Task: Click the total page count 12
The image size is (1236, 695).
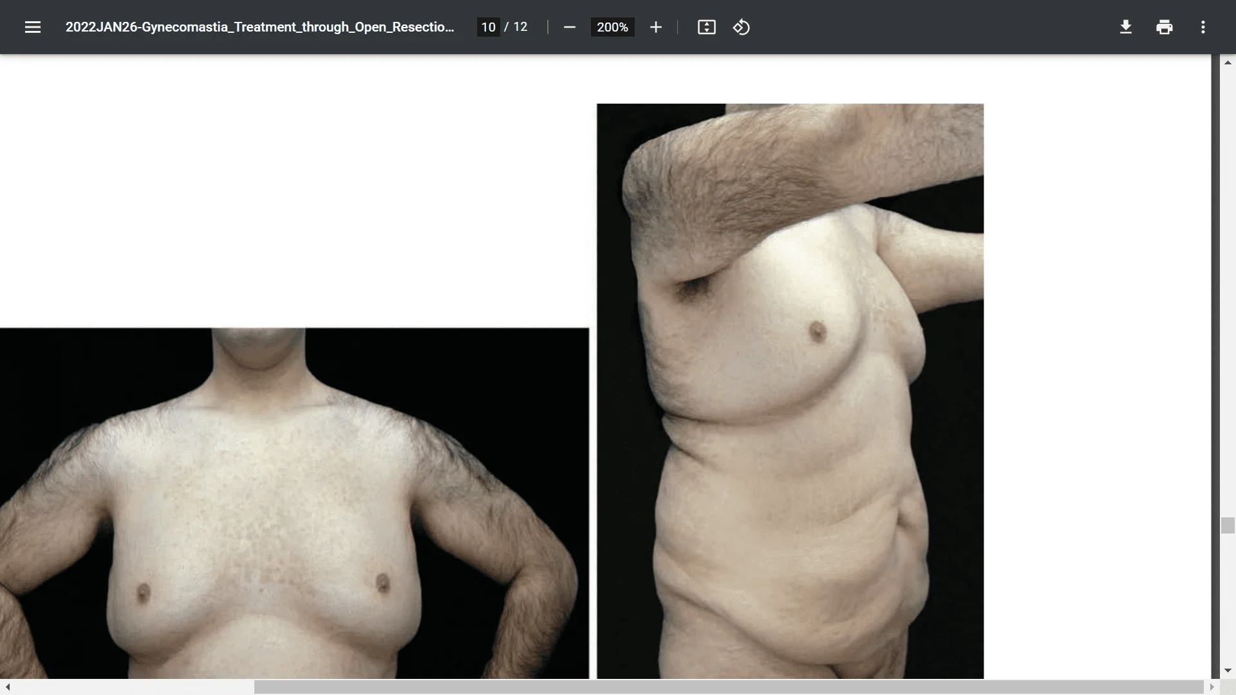Action: pos(520,27)
